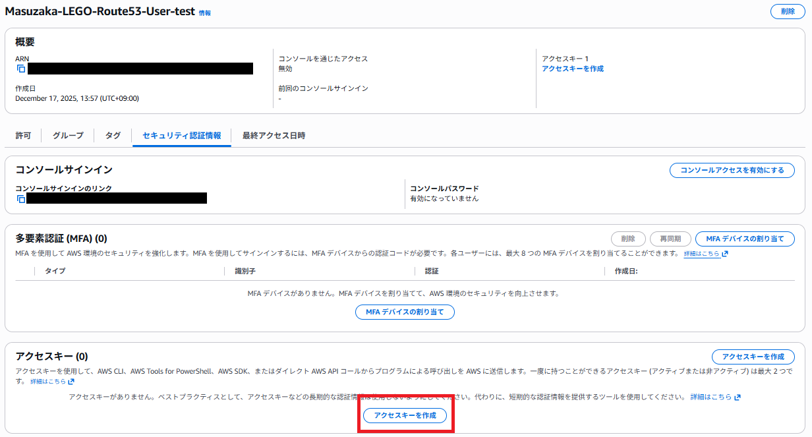Click the central MFAデバイスの割り当て button
The width and height of the screenshot is (812, 437).
point(405,312)
